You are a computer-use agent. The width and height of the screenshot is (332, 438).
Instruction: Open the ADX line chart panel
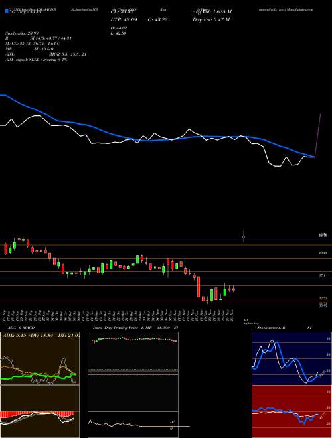point(40,358)
